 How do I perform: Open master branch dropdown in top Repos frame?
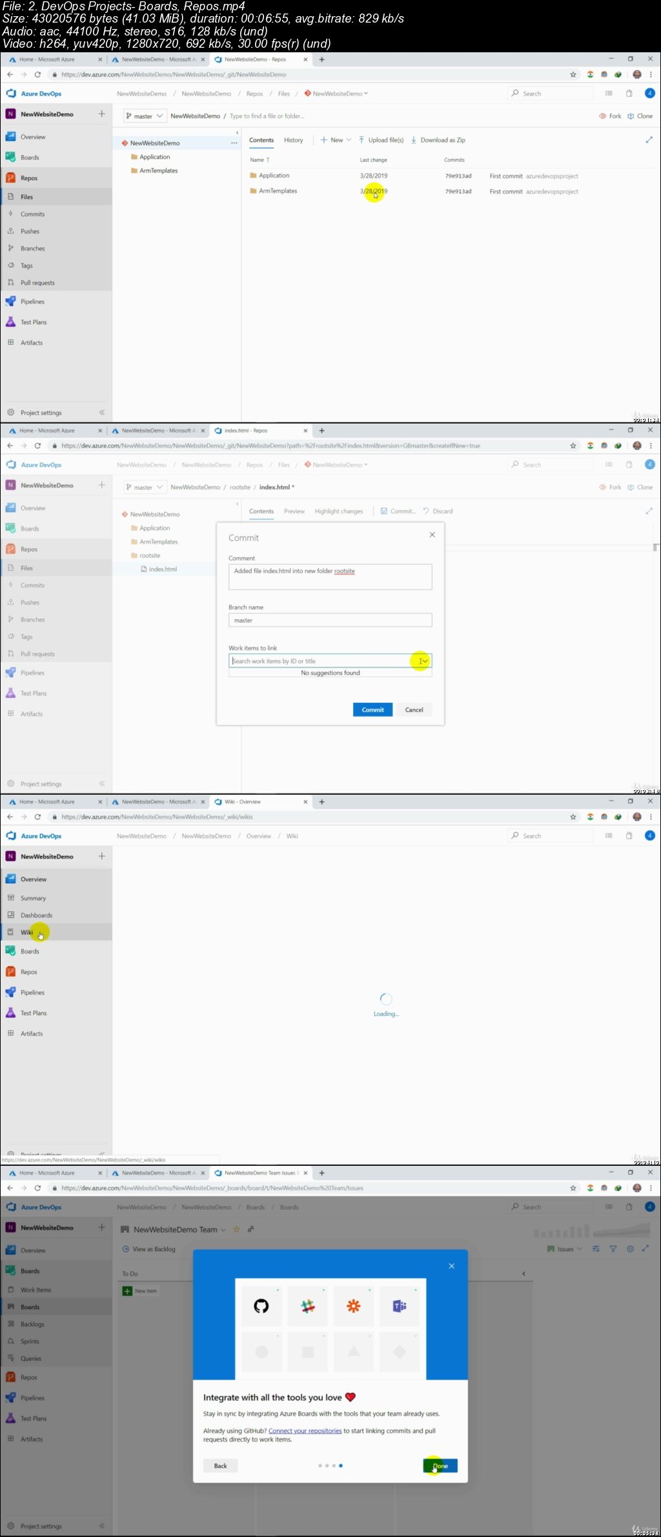click(x=145, y=116)
